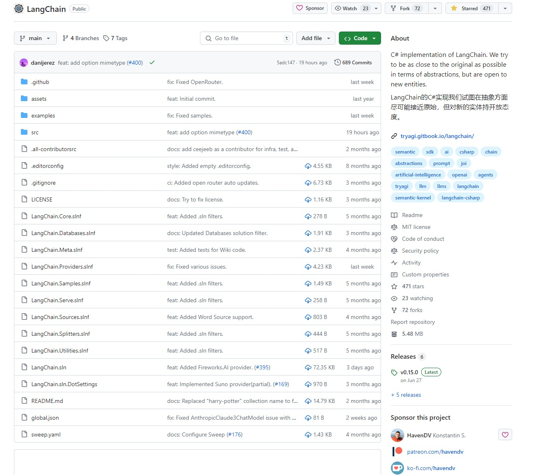Select the artificial-intelligence topic tag
The height and width of the screenshot is (475, 547).
418,175
